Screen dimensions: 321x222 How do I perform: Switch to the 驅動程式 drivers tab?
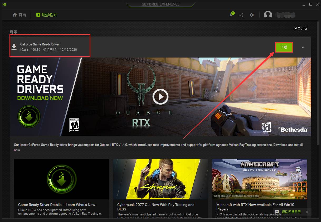coord(47,15)
